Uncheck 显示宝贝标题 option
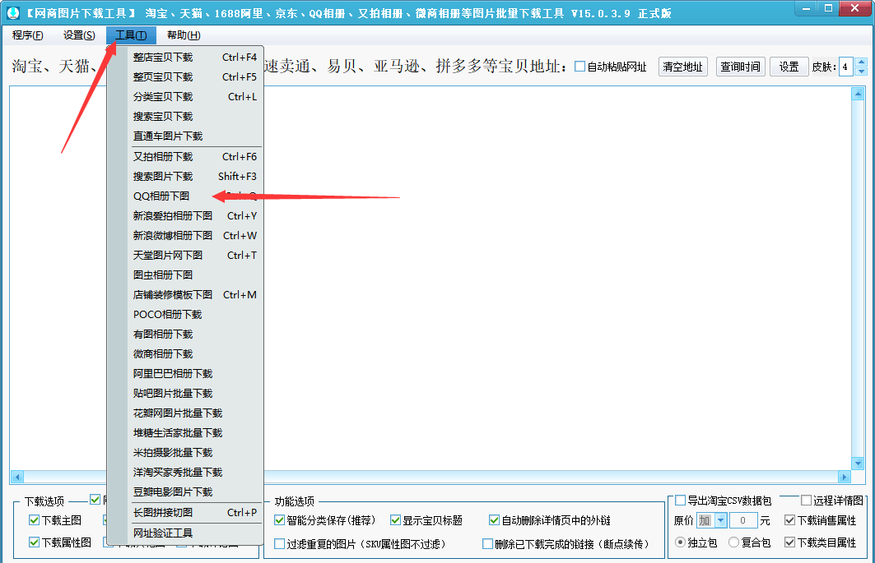 point(396,520)
